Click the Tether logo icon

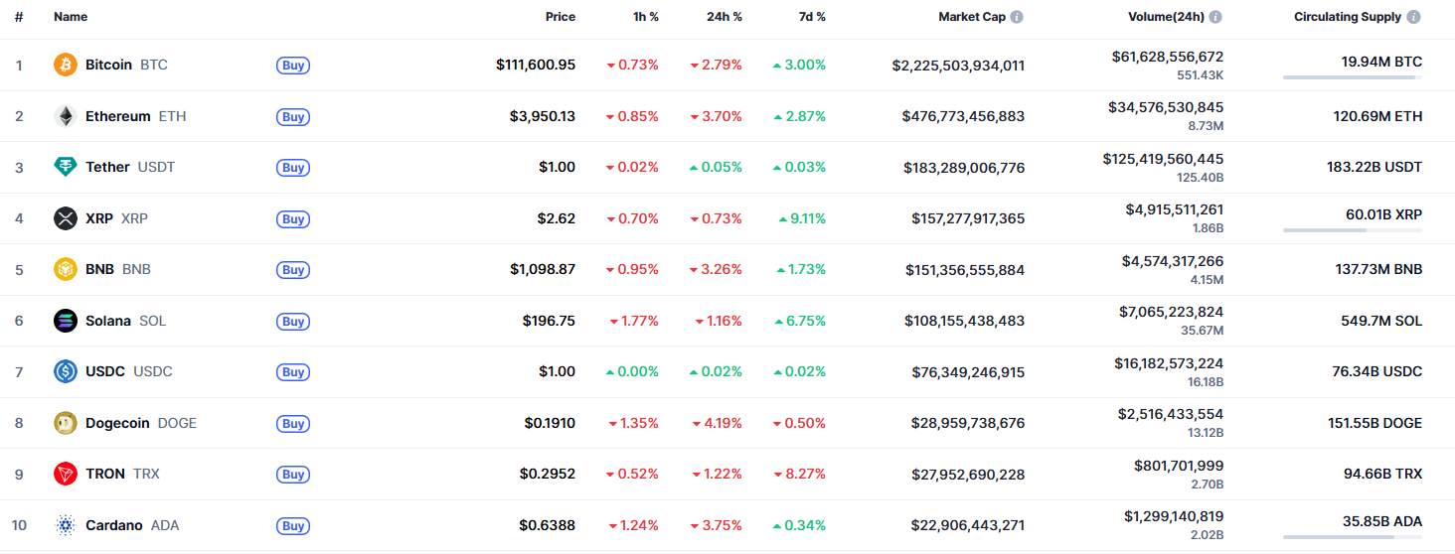click(x=65, y=167)
